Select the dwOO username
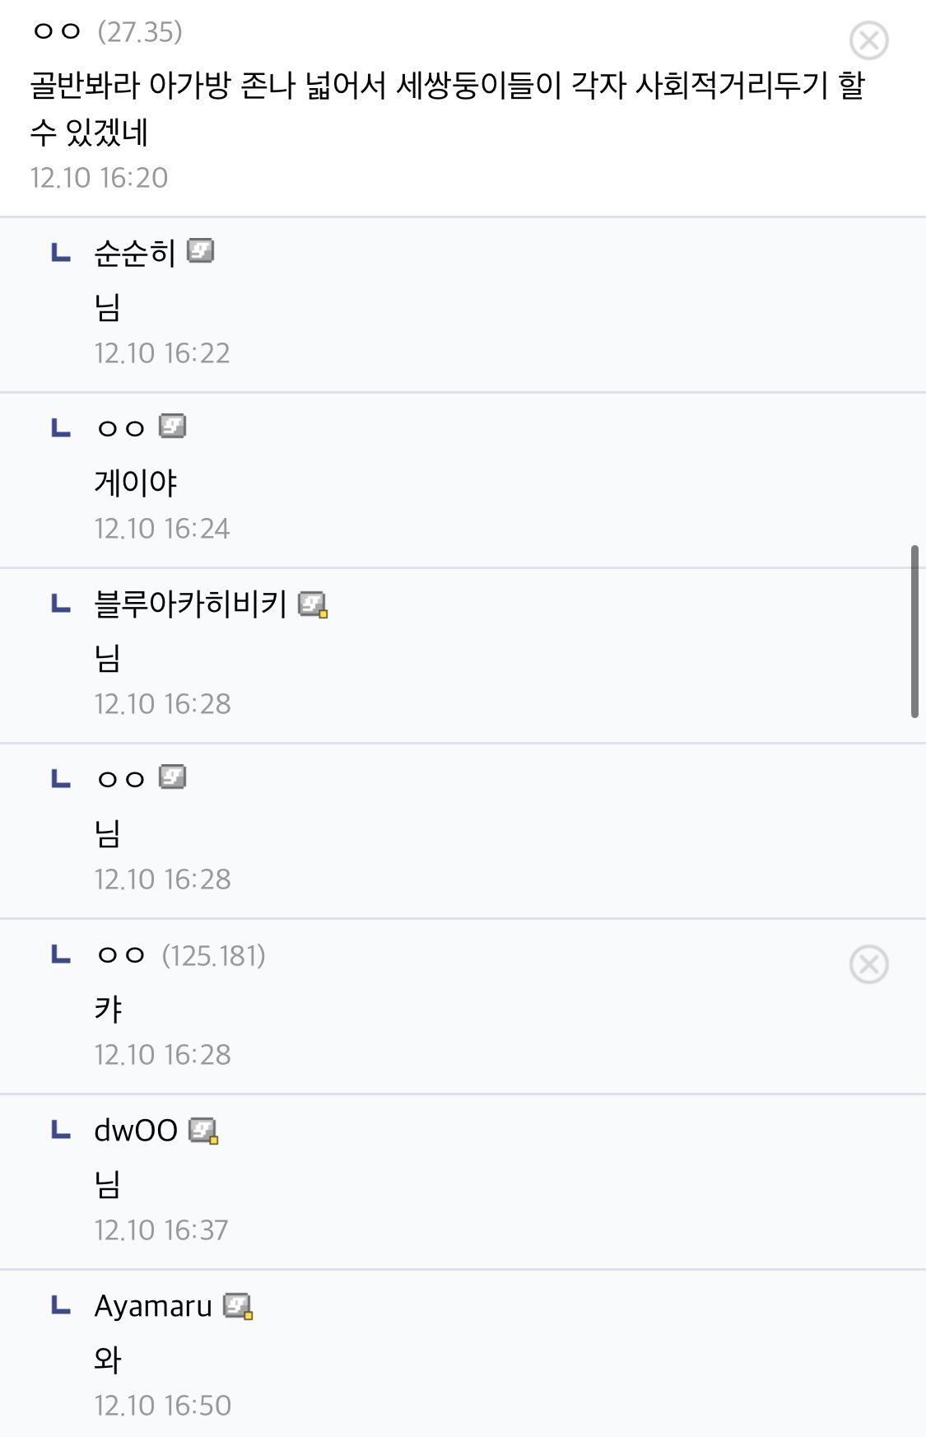The height and width of the screenshot is (1437, 926). point(136,1131)
